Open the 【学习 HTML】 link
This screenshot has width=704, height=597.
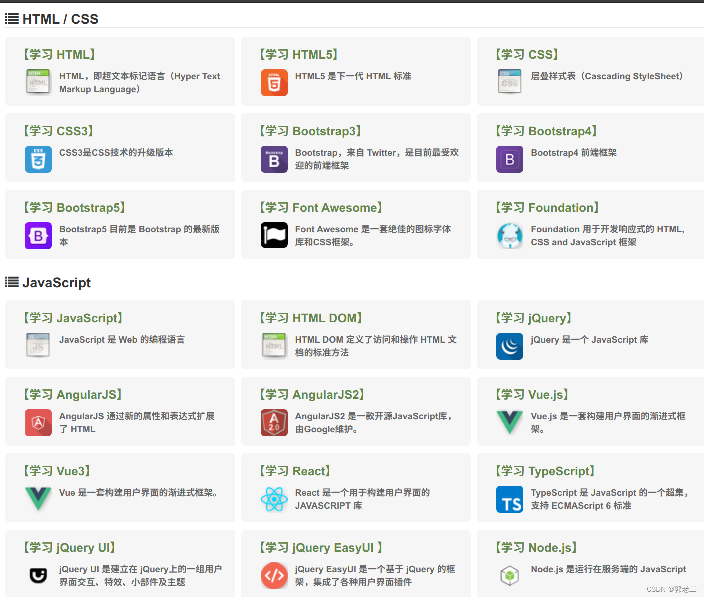pyautogui.click(x=59, y=54)
